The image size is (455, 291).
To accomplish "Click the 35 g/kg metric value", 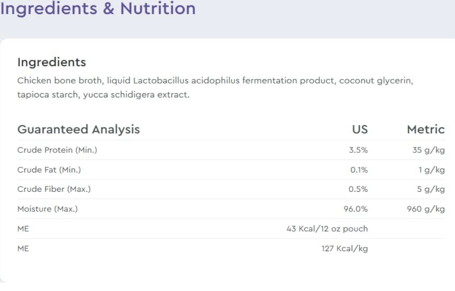I will pos(428,150).
